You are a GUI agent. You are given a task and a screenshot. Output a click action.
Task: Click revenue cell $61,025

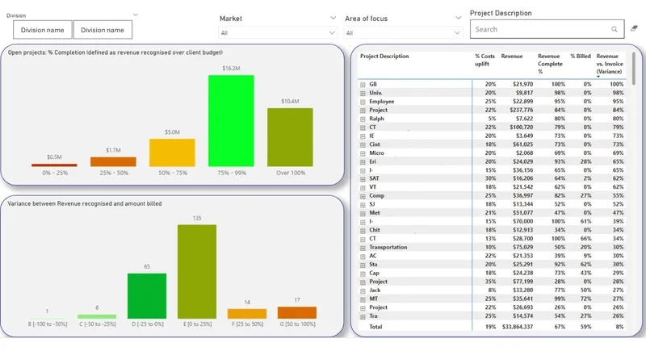tap(522, 144)
